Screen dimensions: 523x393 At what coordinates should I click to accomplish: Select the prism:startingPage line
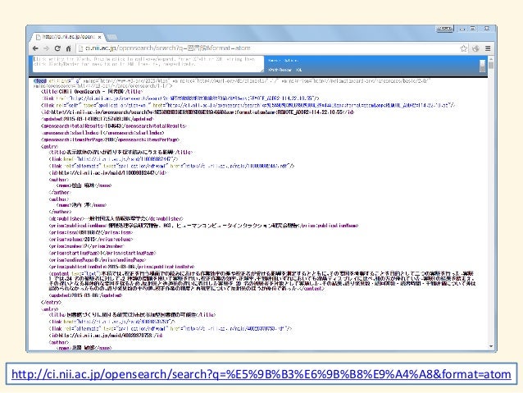[x=102, y=253]
